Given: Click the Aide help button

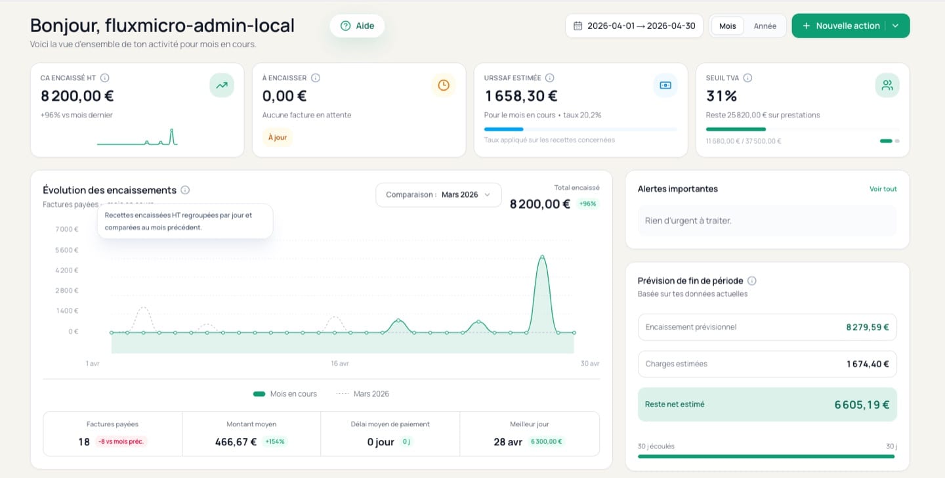Looking at the screenshot, I should click(357, 26).
